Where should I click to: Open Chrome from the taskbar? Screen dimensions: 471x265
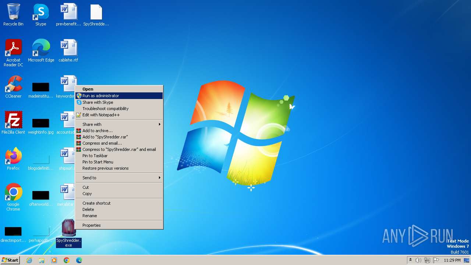tap(67, 260)
